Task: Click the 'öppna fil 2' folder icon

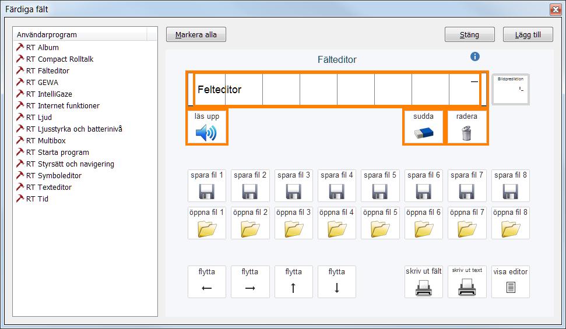Action: click(x=250, y=229)
